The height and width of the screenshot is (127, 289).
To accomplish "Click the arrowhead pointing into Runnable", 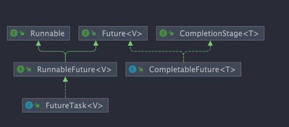I will pos(38,43).
